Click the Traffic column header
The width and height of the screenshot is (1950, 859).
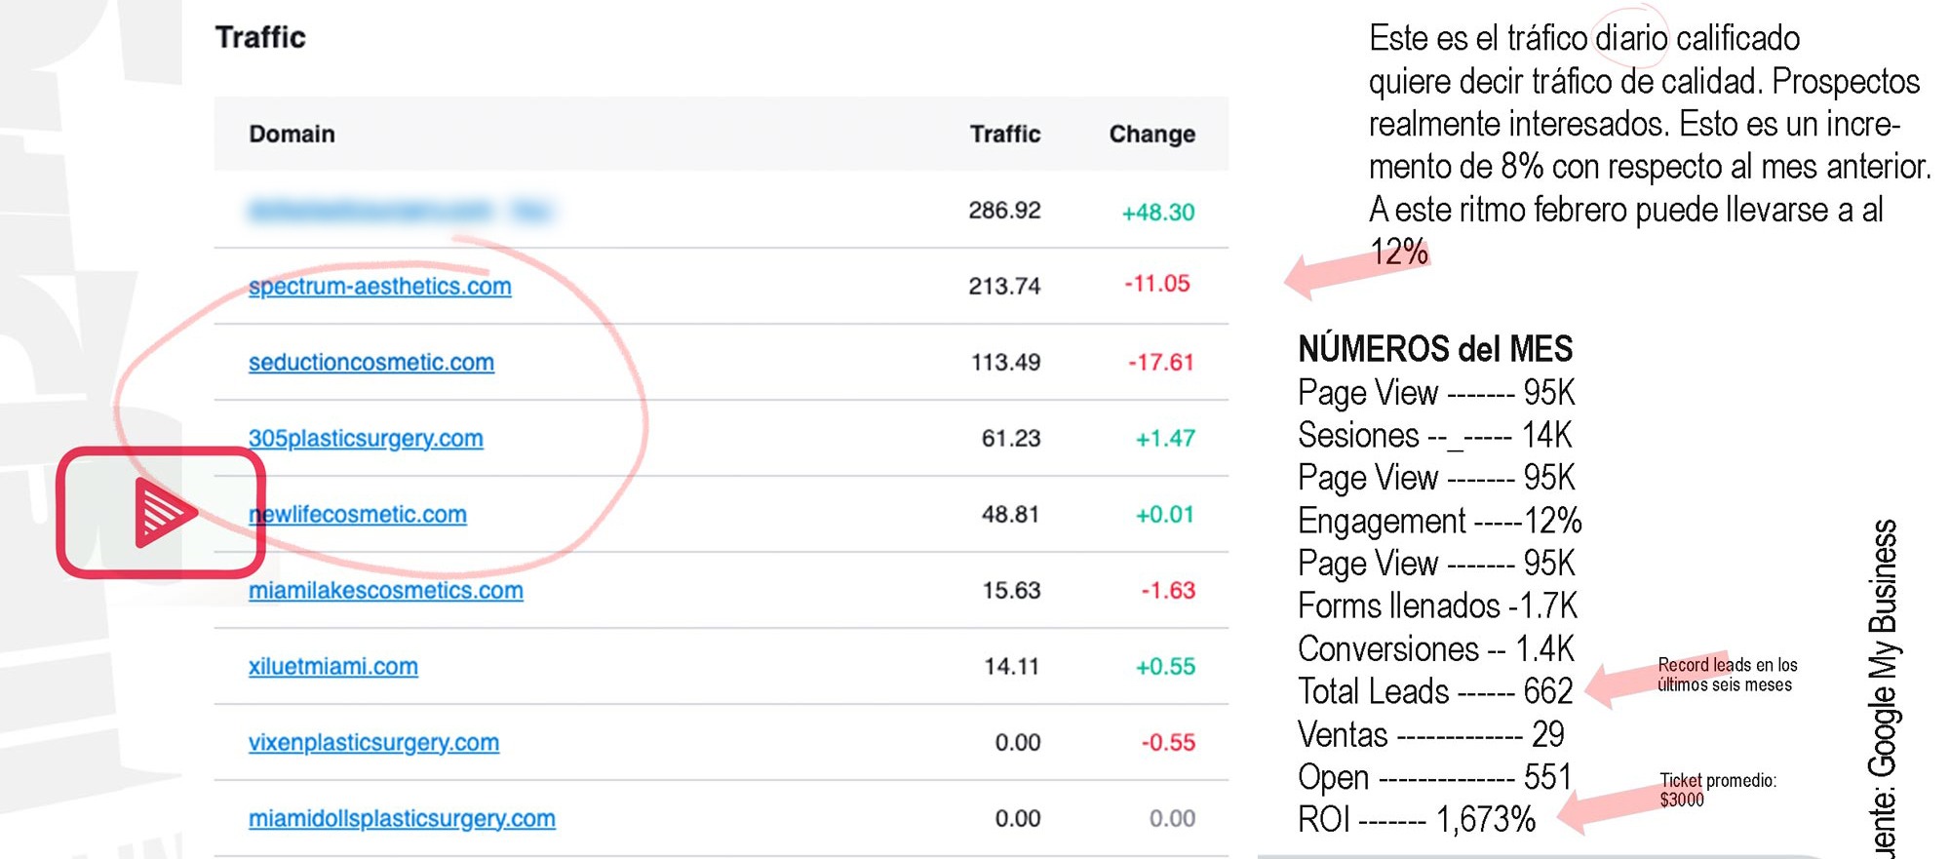[x=1004, y=134]
